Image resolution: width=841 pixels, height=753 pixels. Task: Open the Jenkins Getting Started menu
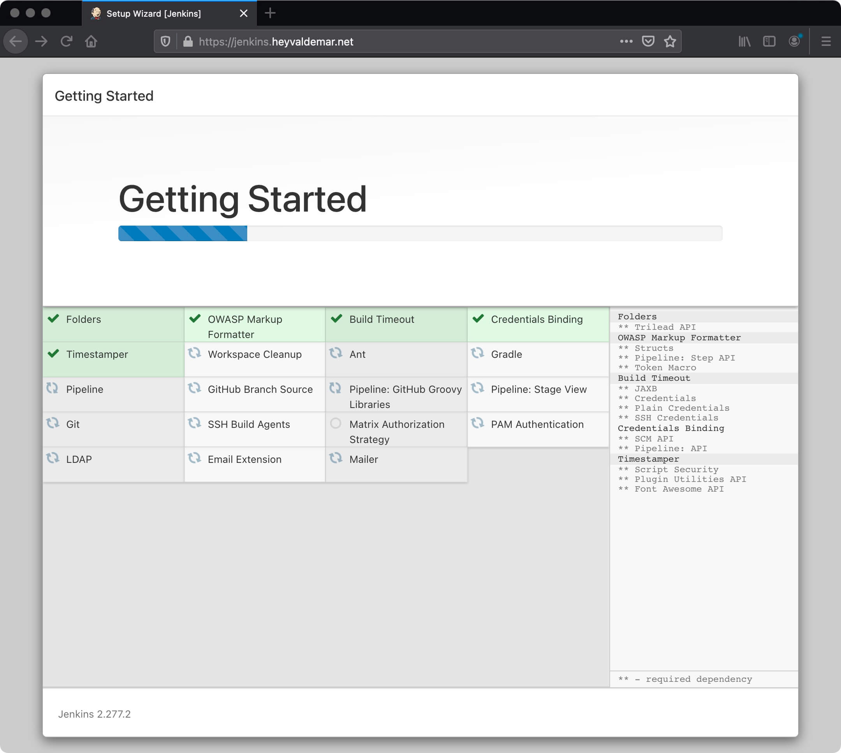(104, 95)
